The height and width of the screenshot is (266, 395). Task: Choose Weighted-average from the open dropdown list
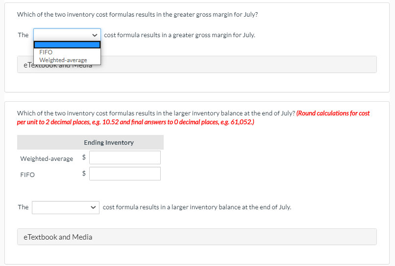point(63,60)
